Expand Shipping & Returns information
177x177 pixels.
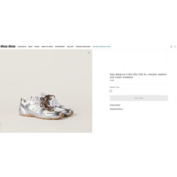click(116, 109)
